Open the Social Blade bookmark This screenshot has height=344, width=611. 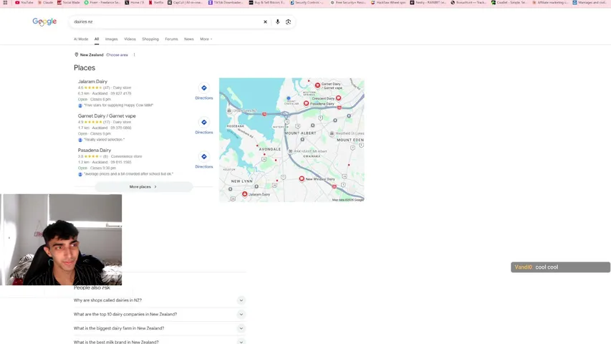[x=69, y=2]
